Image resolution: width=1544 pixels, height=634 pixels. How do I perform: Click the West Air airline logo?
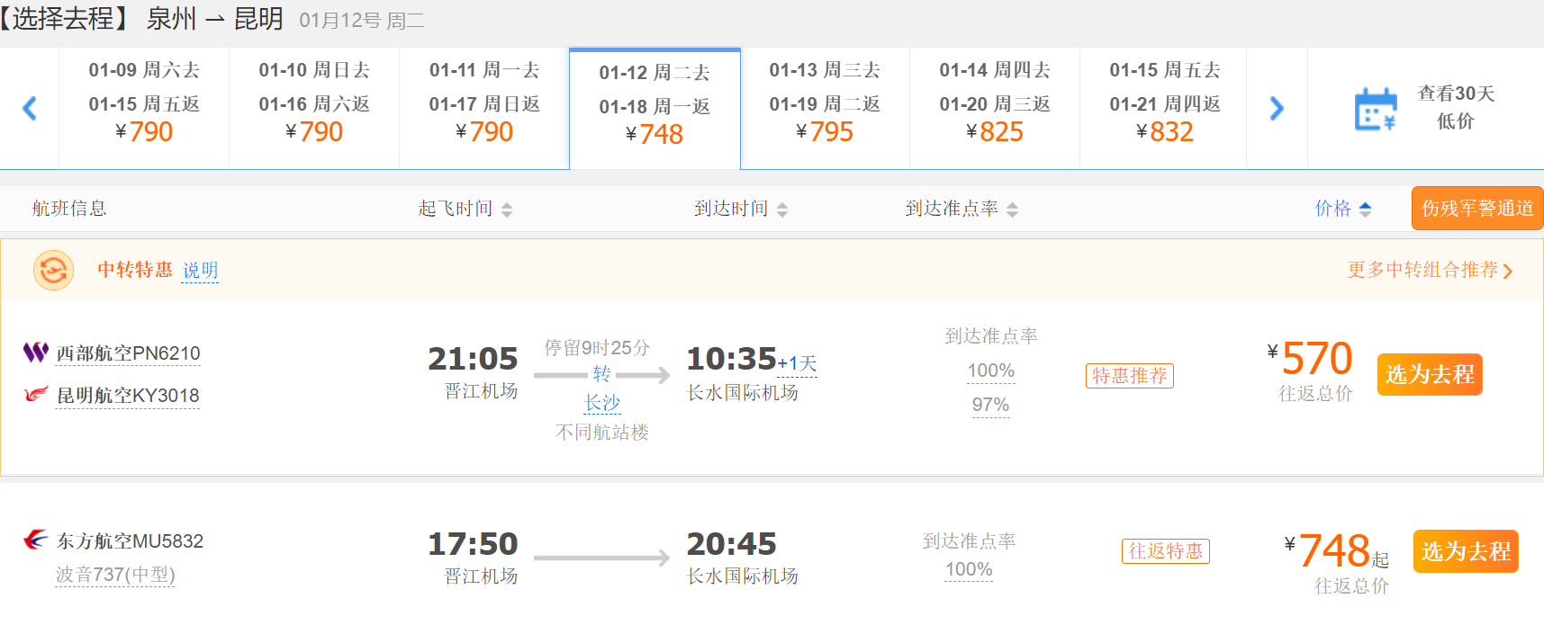coord(35,353)
